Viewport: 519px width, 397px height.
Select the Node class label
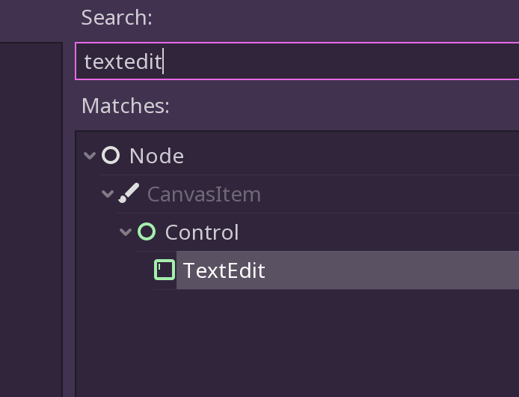pyautogui.click(x=156, y=156)
